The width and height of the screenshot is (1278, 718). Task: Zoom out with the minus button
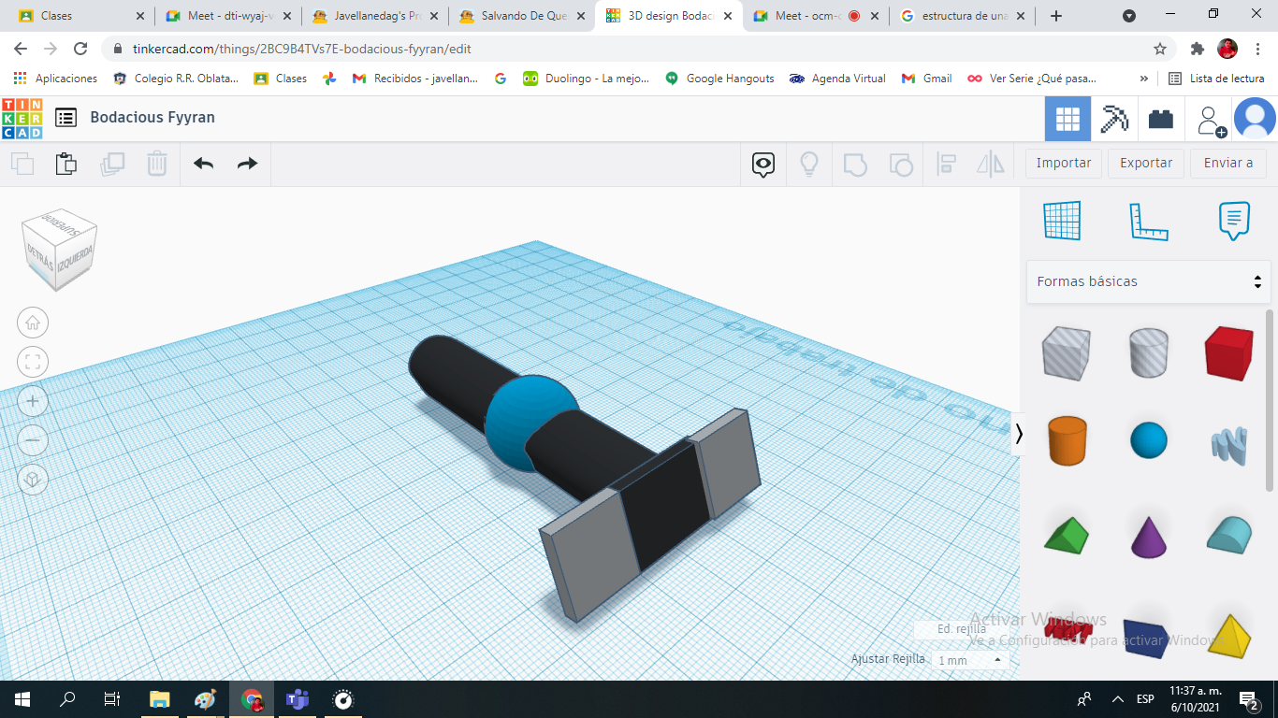pos(33,440)
